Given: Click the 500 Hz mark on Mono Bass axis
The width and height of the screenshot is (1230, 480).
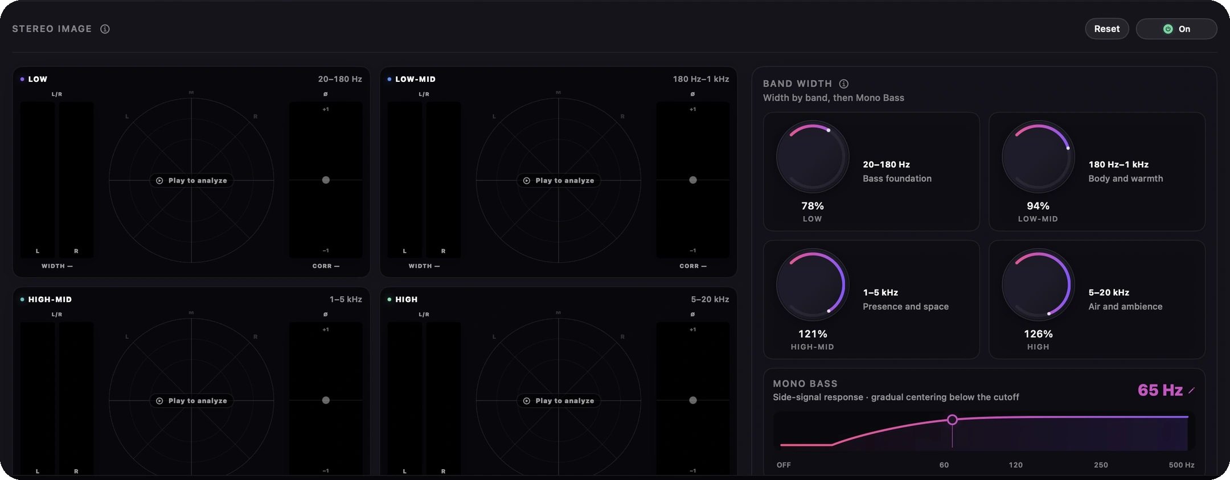Looking at the screenshot, I should tap(1182, 465).
